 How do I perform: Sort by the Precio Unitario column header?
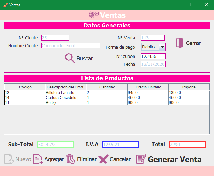click(148, 87)
